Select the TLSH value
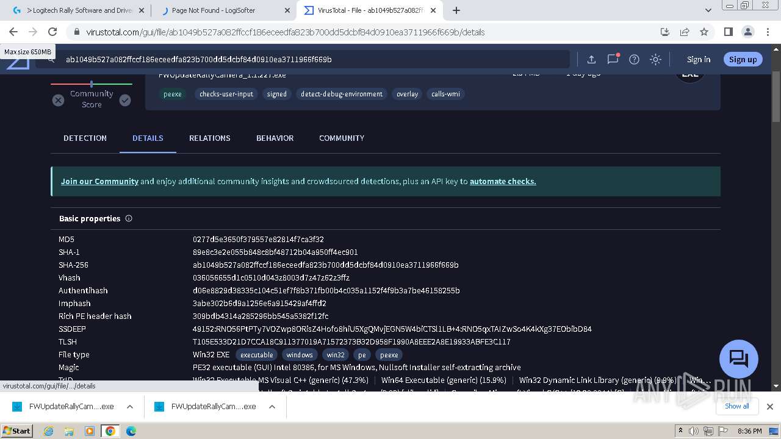 [351, 341]
